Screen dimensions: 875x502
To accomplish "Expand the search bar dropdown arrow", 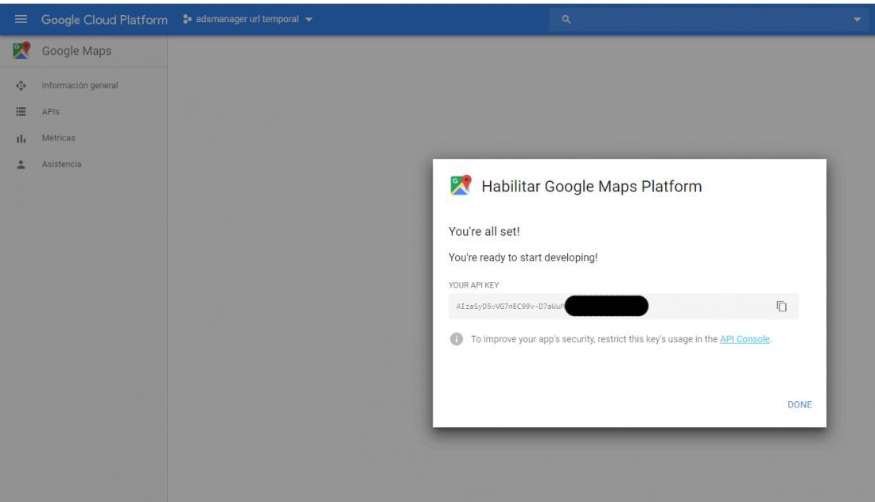I will point(857,20).
